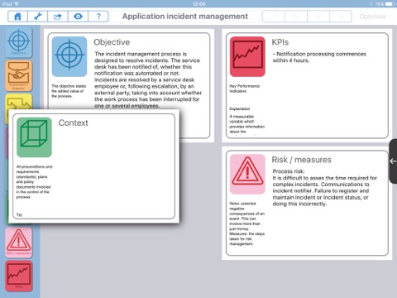The image size is (397, 298).
Task: Tap the share/export icon
Action: tap(58, 17)
